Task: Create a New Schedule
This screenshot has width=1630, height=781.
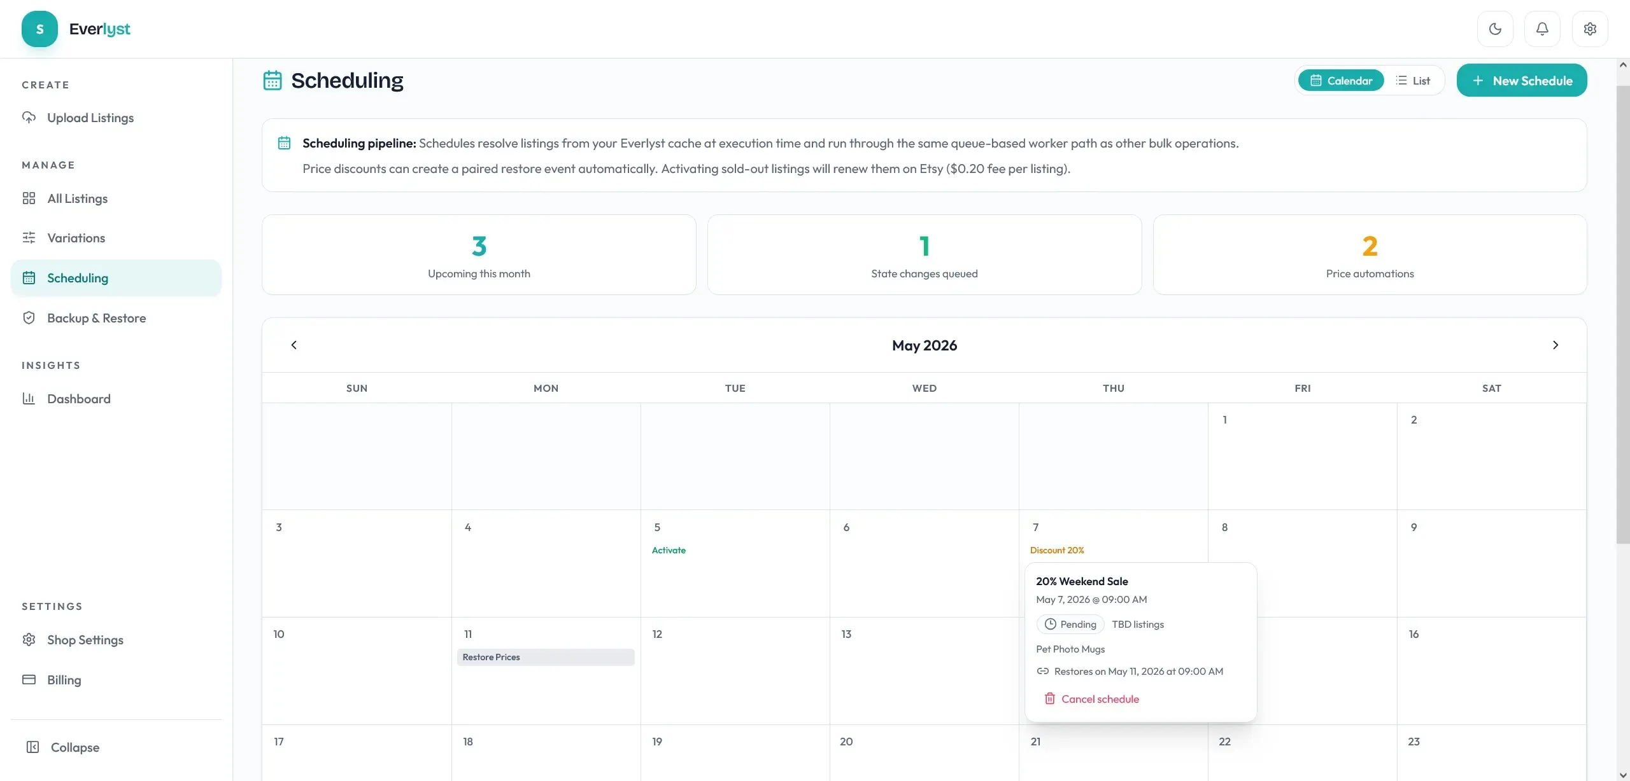Action: click(1522, 80)
